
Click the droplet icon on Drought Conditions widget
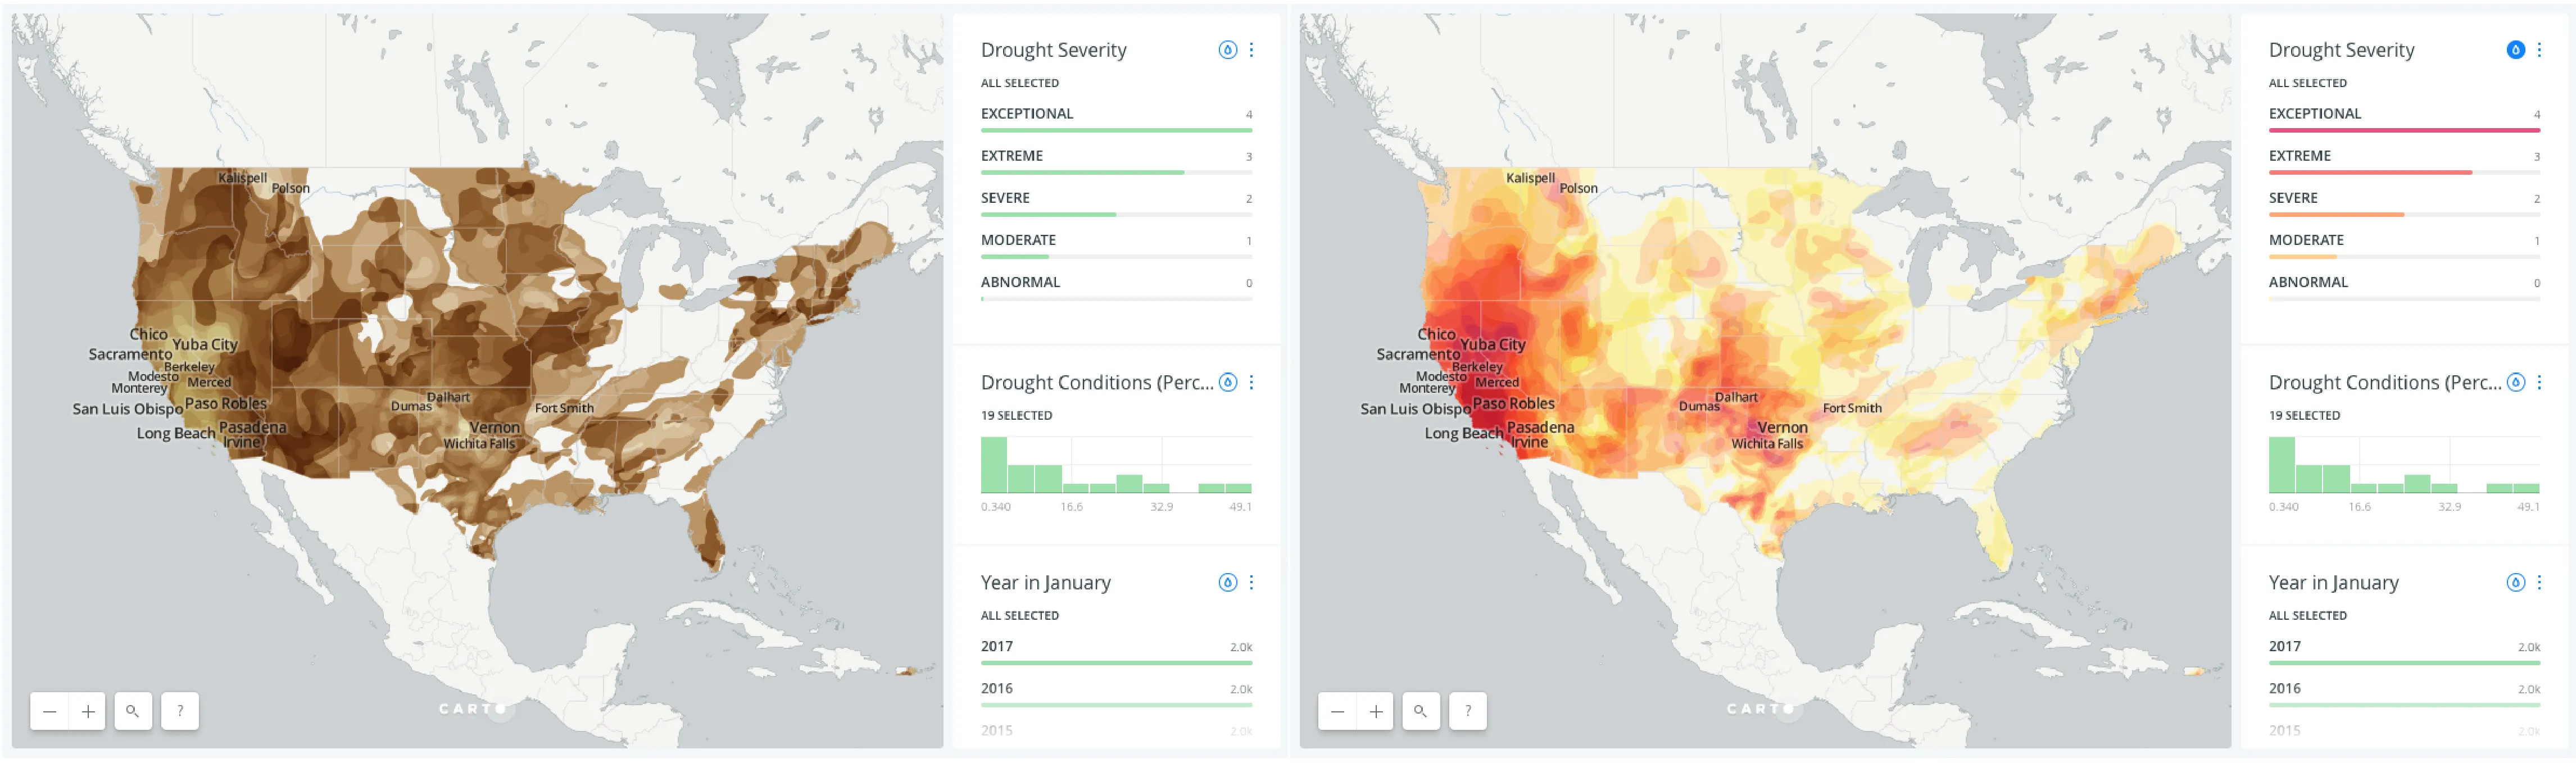coord(1228,381)
